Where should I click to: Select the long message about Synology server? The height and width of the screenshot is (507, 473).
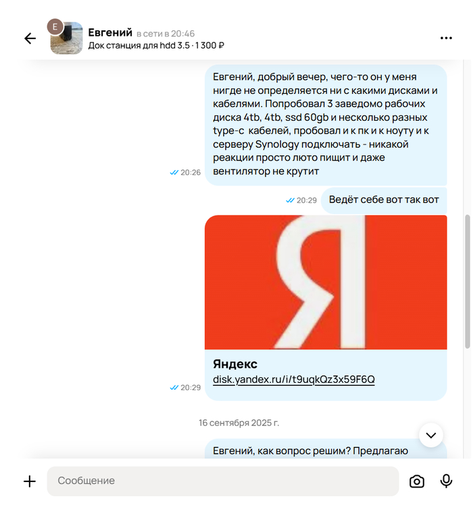(326, 125)
